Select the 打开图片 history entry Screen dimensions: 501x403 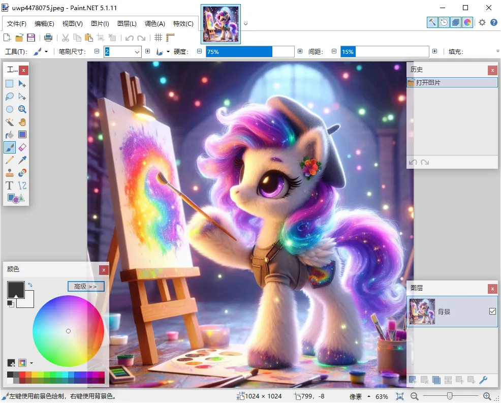point(452,82)
